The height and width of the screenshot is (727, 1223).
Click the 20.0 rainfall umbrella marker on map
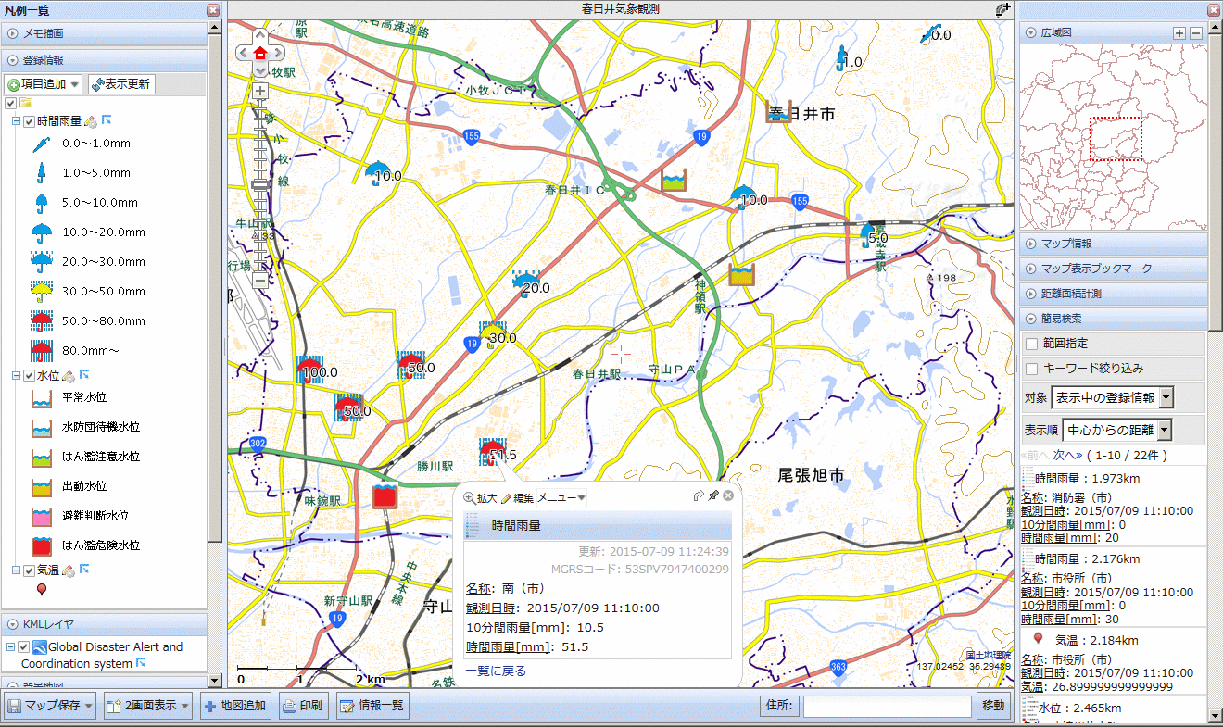(x=525, y=282)
